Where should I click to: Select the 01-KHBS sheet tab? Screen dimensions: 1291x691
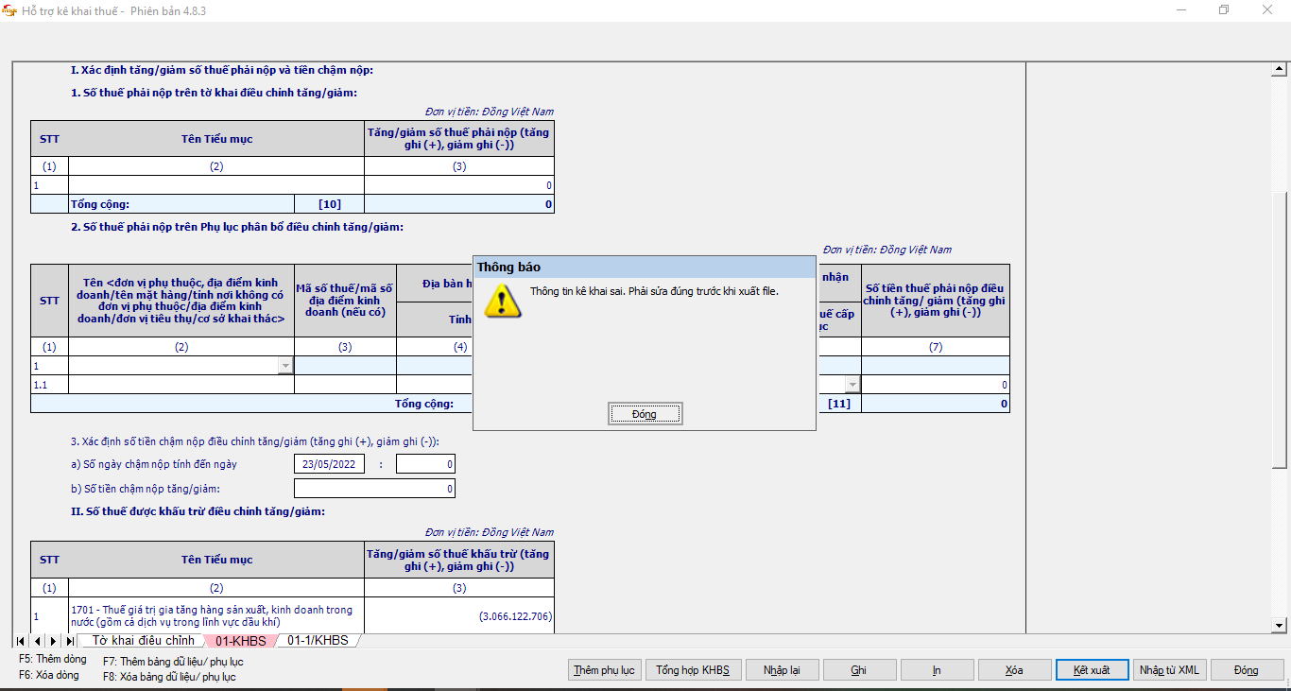(x=240, y=641)
